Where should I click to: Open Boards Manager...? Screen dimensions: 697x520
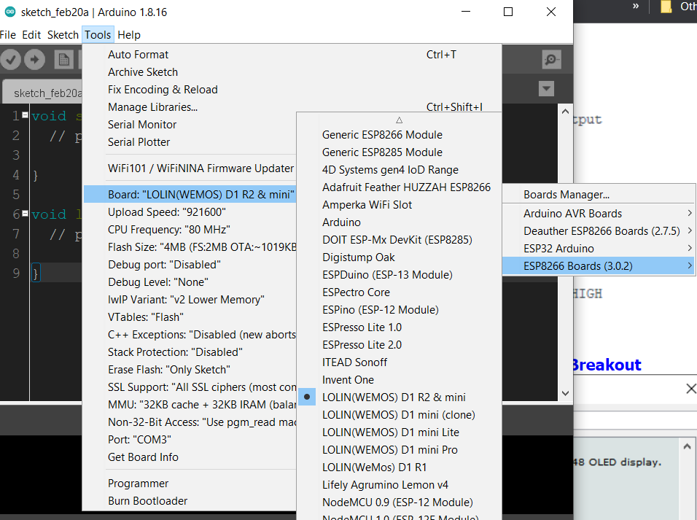tap(566, 195)
